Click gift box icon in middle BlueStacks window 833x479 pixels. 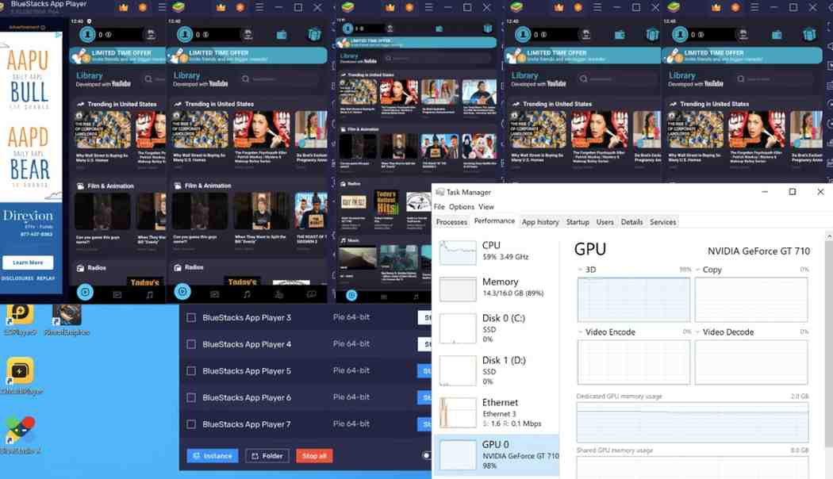488,28
